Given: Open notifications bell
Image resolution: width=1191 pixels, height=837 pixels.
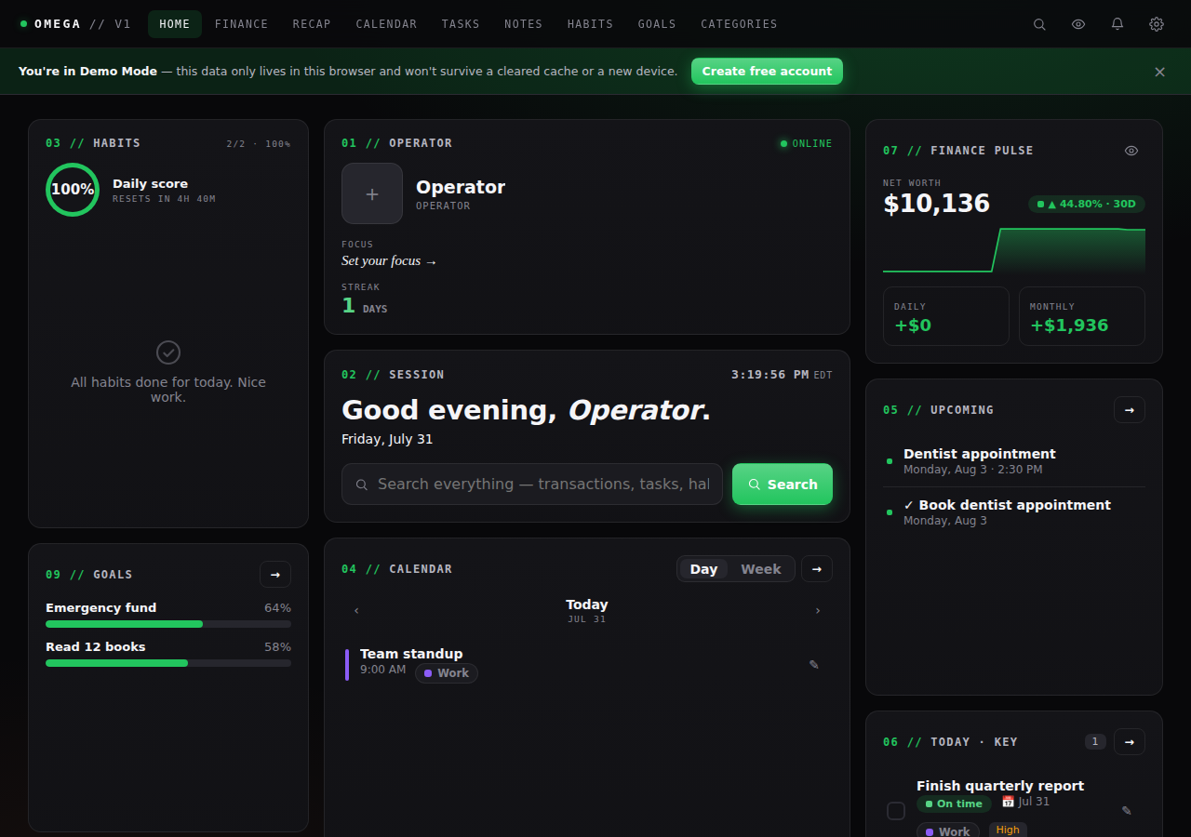Looking at the screenshot, I should click(x=1117, y=24).
